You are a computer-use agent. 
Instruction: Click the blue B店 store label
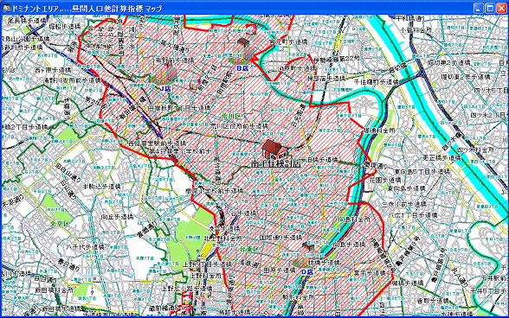point(242,68)
